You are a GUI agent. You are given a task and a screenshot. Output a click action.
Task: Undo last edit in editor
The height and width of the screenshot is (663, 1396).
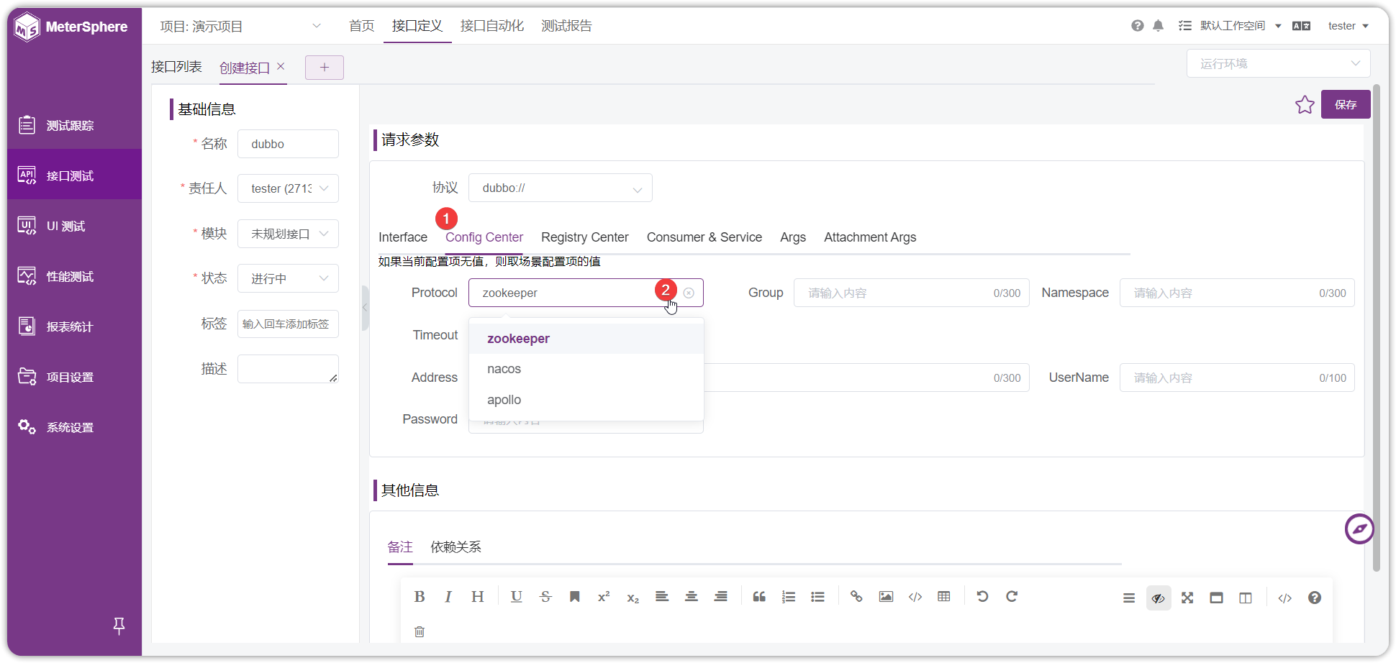click(x=982, y=597)
